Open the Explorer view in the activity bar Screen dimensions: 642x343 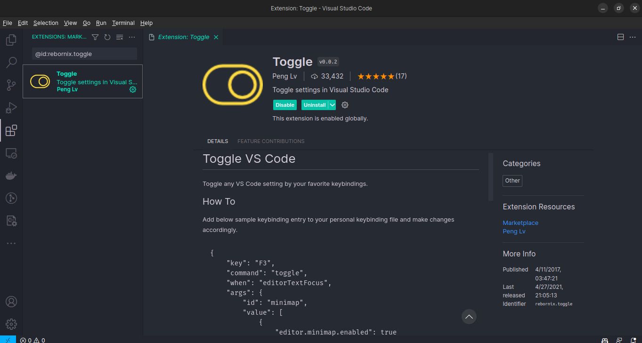11,40
